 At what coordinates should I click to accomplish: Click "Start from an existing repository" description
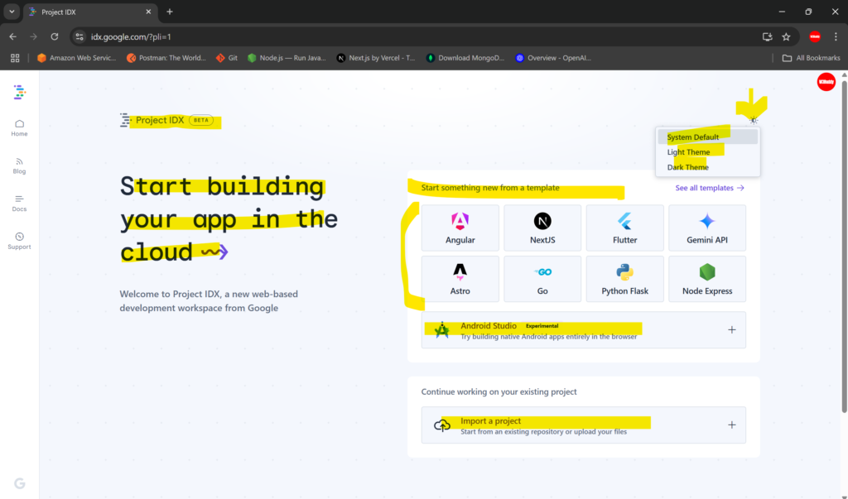click(543, 431)
